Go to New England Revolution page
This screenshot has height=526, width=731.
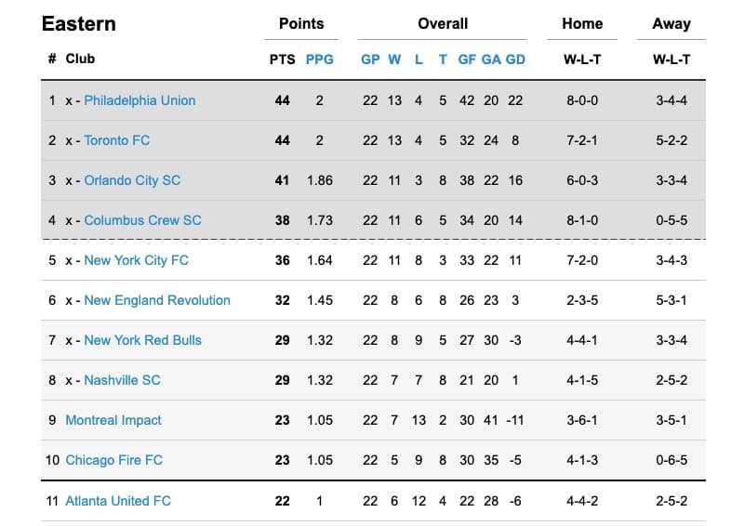tap(157, 300)
